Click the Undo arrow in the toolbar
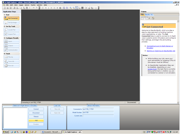Image resolution: width=183 pixels, height=135 pixels. [x=33, y=8]
